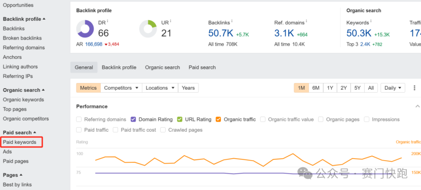Select the Years view button
The height and width of the screenshot is (190, 421).
188,88
